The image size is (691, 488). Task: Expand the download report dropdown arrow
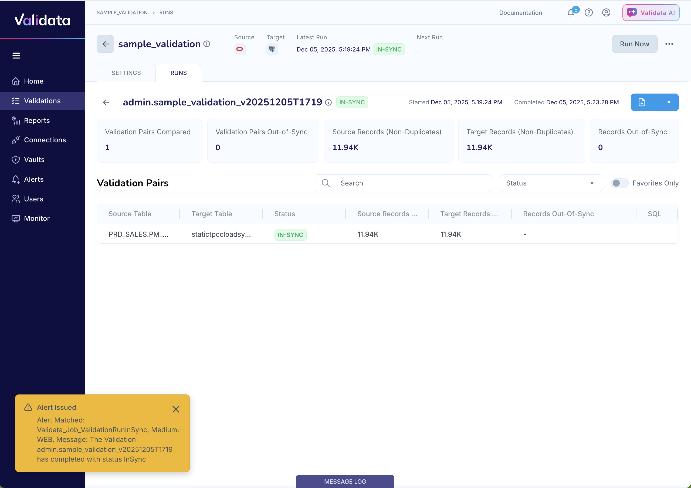pos(669,102)
